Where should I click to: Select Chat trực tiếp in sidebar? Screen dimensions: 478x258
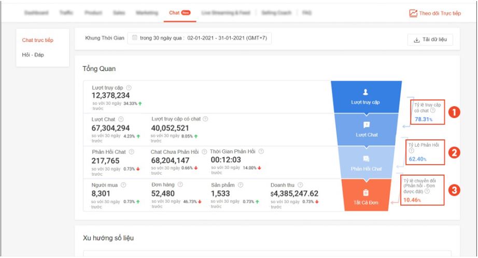(x=37, y=40)
